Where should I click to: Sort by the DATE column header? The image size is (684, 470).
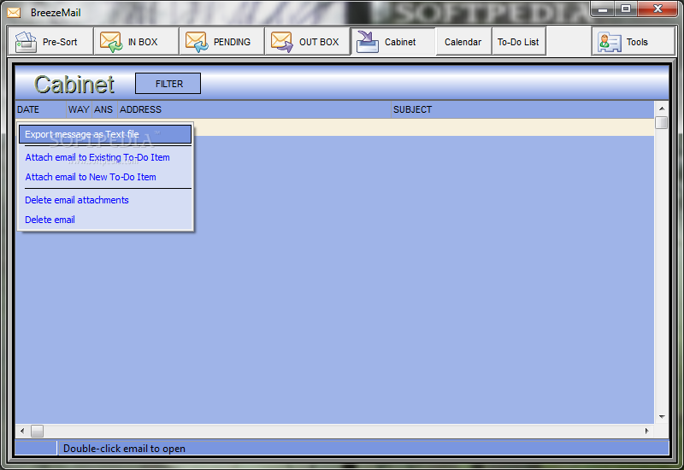[40, 109]
